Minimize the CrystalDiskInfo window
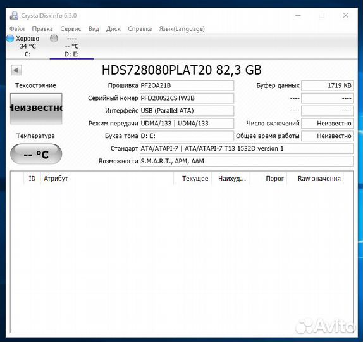This screenshot has height=342, width=363. point(298,16)
